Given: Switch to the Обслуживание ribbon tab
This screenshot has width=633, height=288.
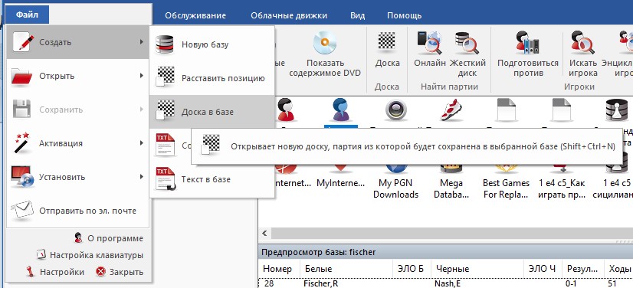Looking at the screenshot, I should click(195, 16).
